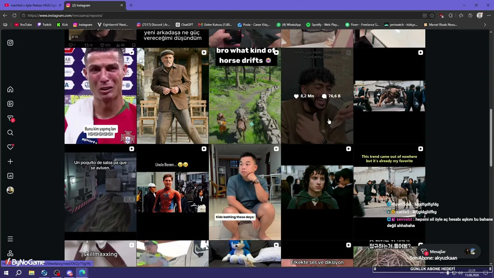This screenshot has height=278, width=494.
Task: Open the YouTube bookmark
Action: tap(23, 25)
